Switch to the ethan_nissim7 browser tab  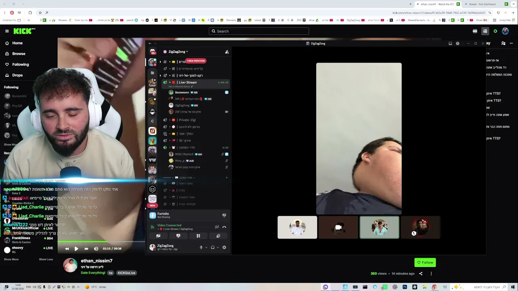tap(438, 4)
